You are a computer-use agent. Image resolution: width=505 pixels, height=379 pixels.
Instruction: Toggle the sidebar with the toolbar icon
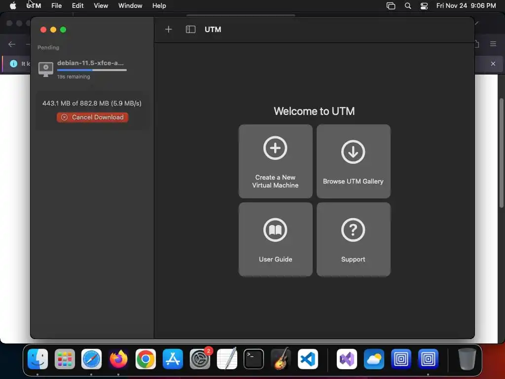click(191, 30)
